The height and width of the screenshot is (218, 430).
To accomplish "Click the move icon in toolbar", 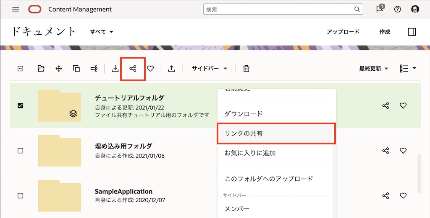I will (x=59, y=69).
